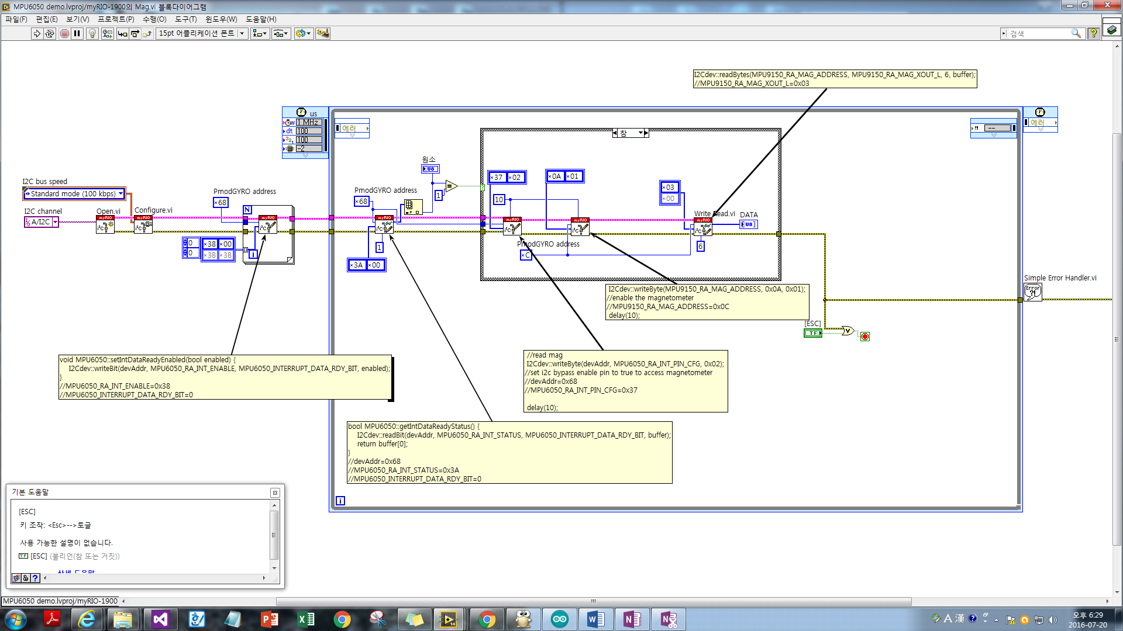Open the 프로젝트(P) menu
Screen dimensions: 1123x631
(x=116, y=19)
